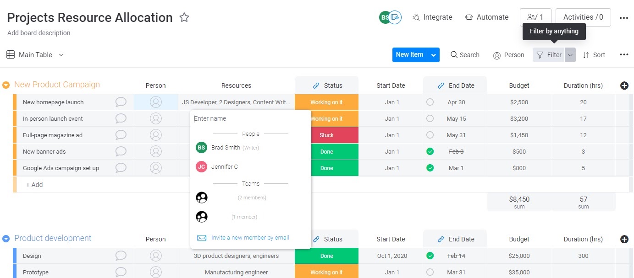Screen dimensions: 634x278
Task: Click person avatar in Full-page magazine ad row
Action: 156,135
